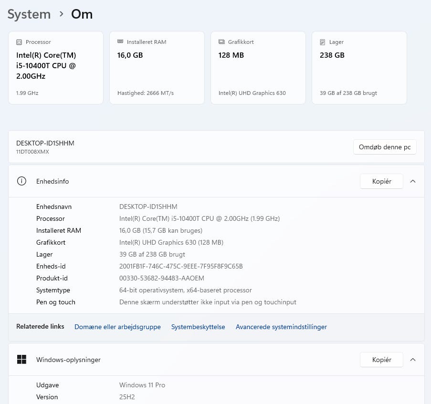The image size is (431, 404).
Task: Click the Windows-oplysninger header label
Action: 68,360
